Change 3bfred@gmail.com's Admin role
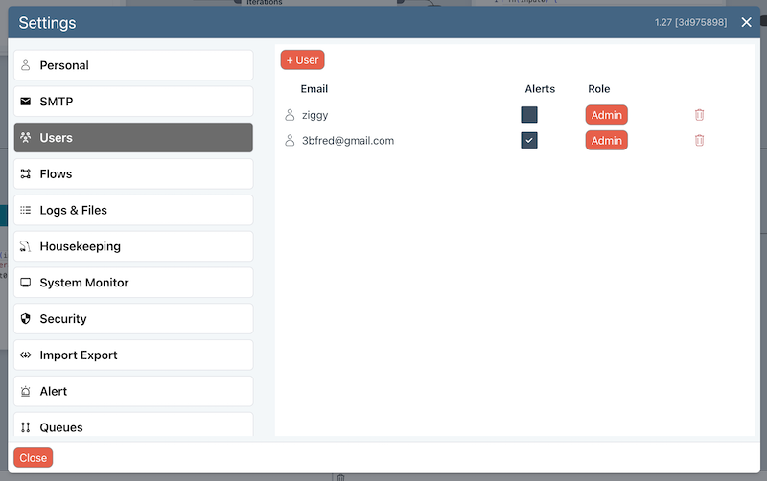The width and height of the screenshot is (767, 481). [x=606, y=141]
